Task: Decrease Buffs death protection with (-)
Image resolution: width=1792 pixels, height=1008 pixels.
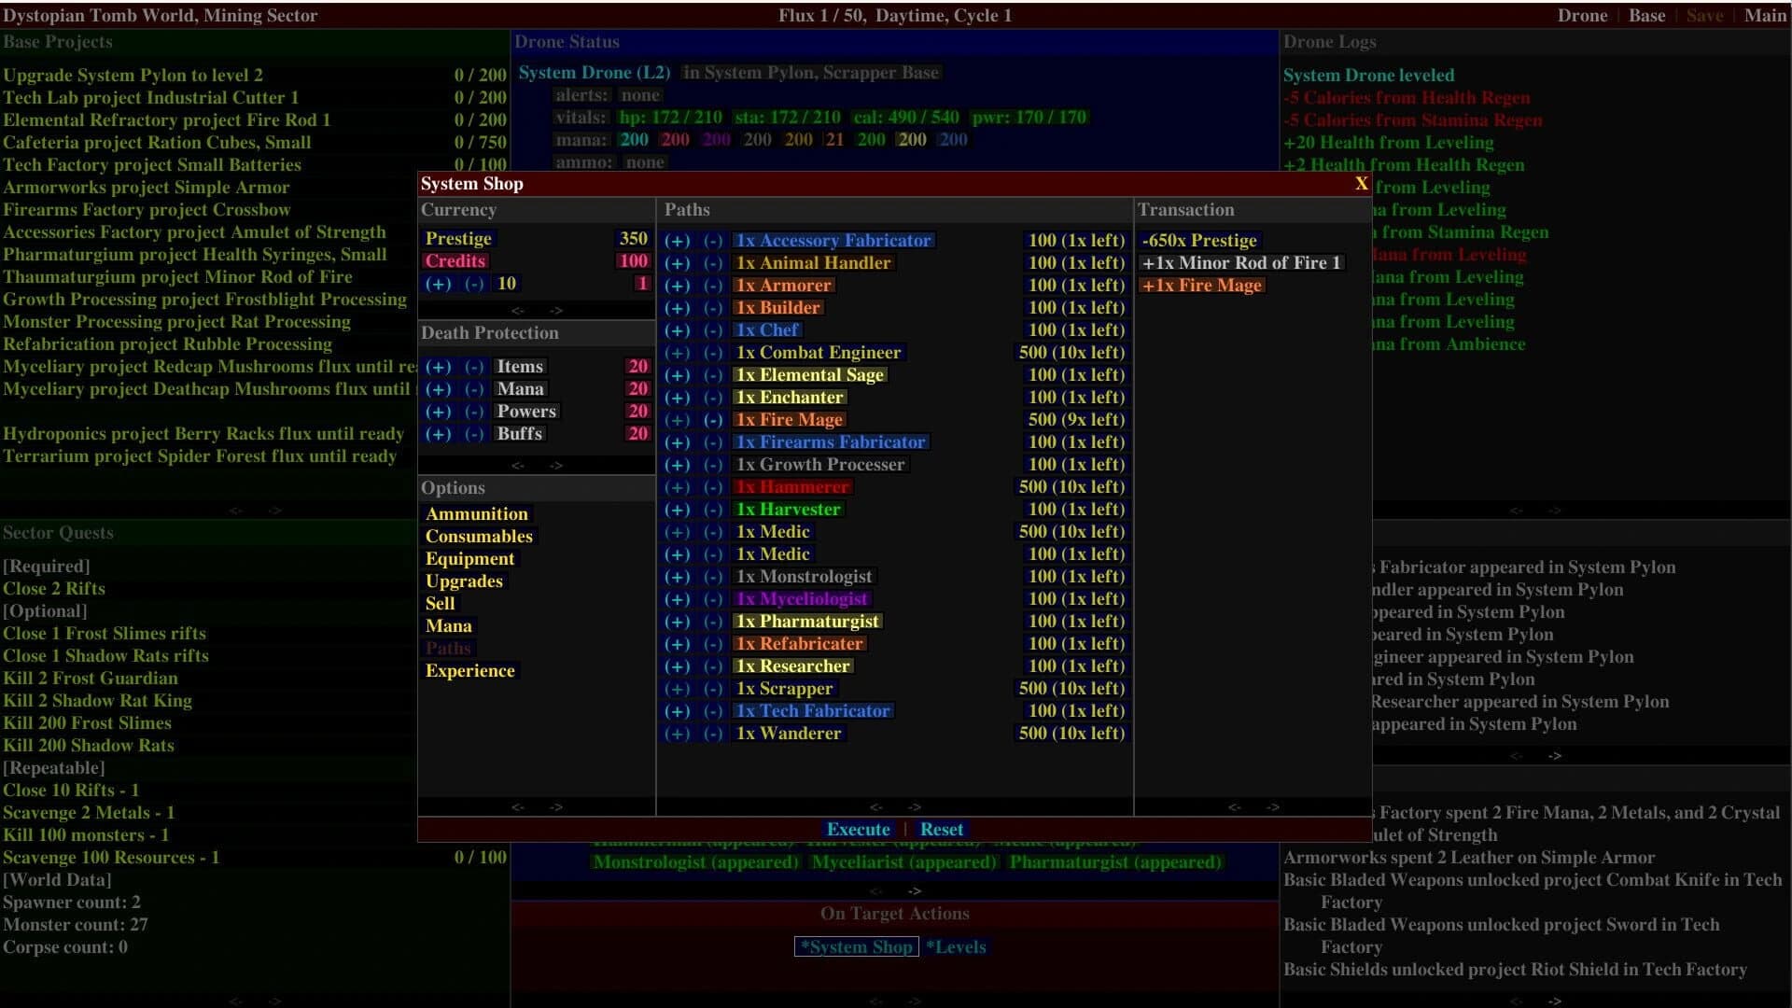Action: tap(474, 434)
